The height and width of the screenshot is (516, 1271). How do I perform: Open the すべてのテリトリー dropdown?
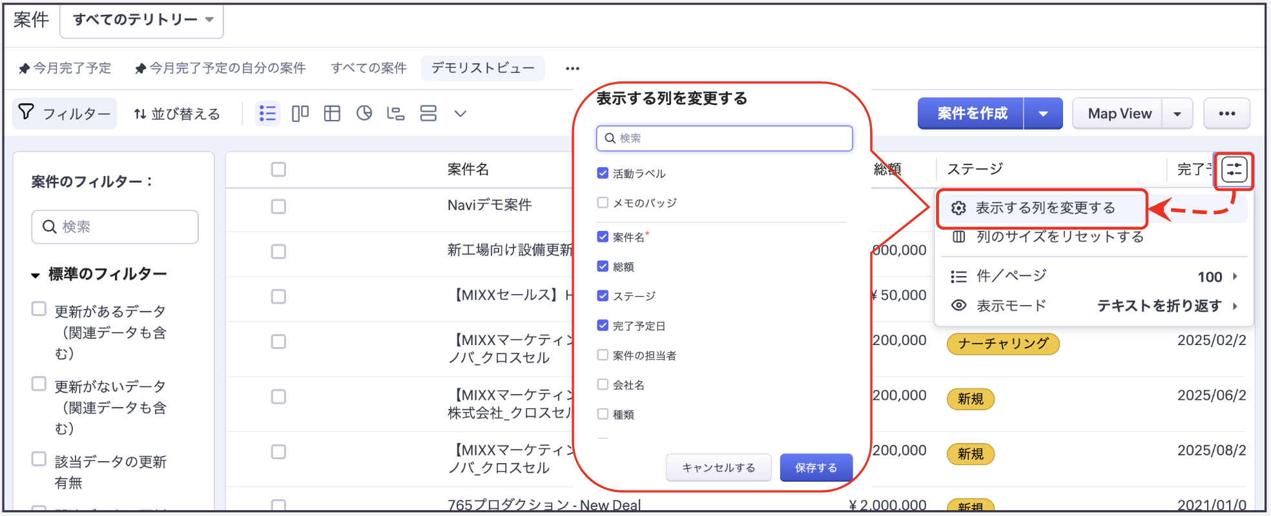tap(142, 20)
